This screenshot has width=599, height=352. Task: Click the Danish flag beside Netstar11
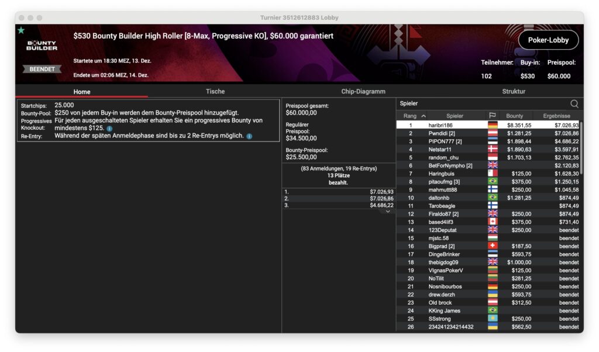[x=492, y=150]
